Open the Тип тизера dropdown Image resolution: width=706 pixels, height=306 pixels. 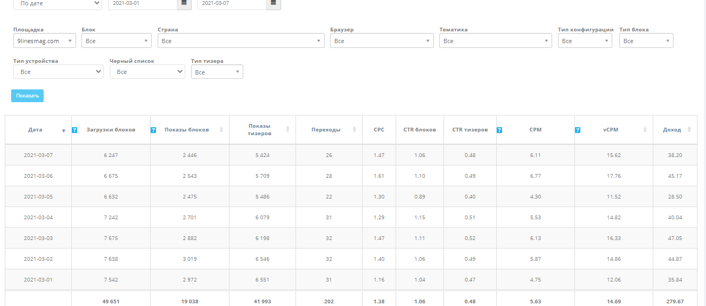click(217, 72)
